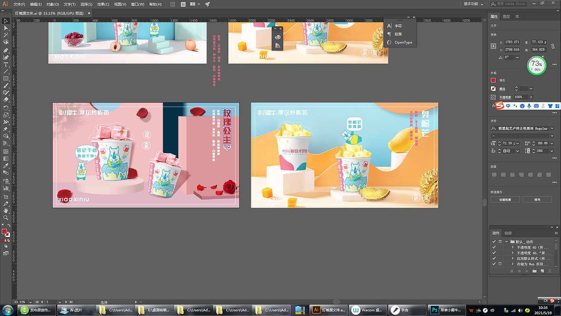Select the Eyedropper tool
Screen dimensions: 561x316
pyautogui.click(x=6, y=166)
